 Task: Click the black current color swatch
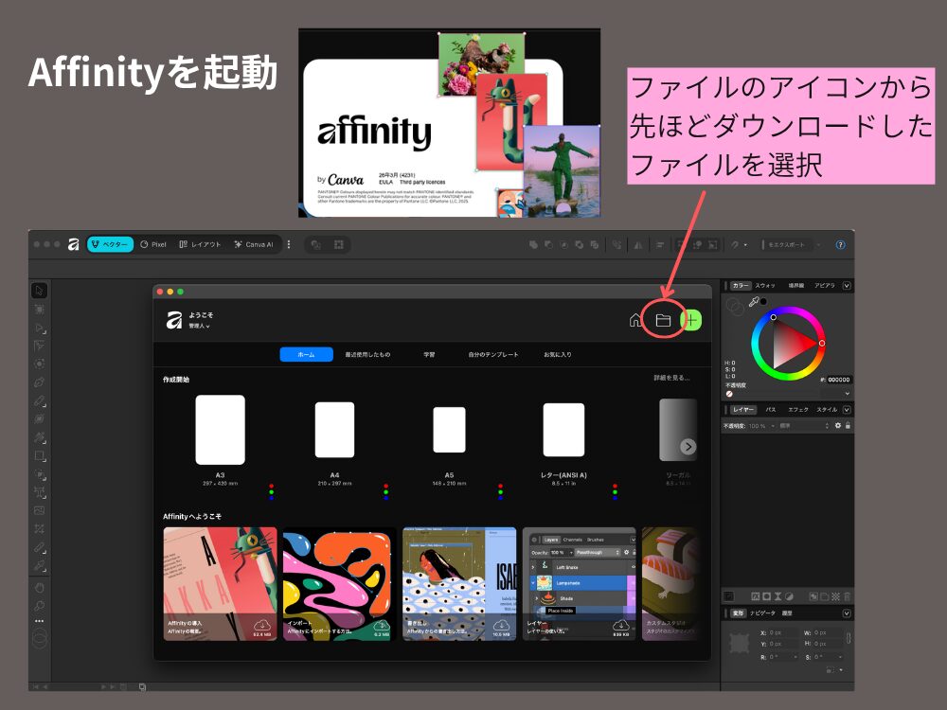pos(764,301)
